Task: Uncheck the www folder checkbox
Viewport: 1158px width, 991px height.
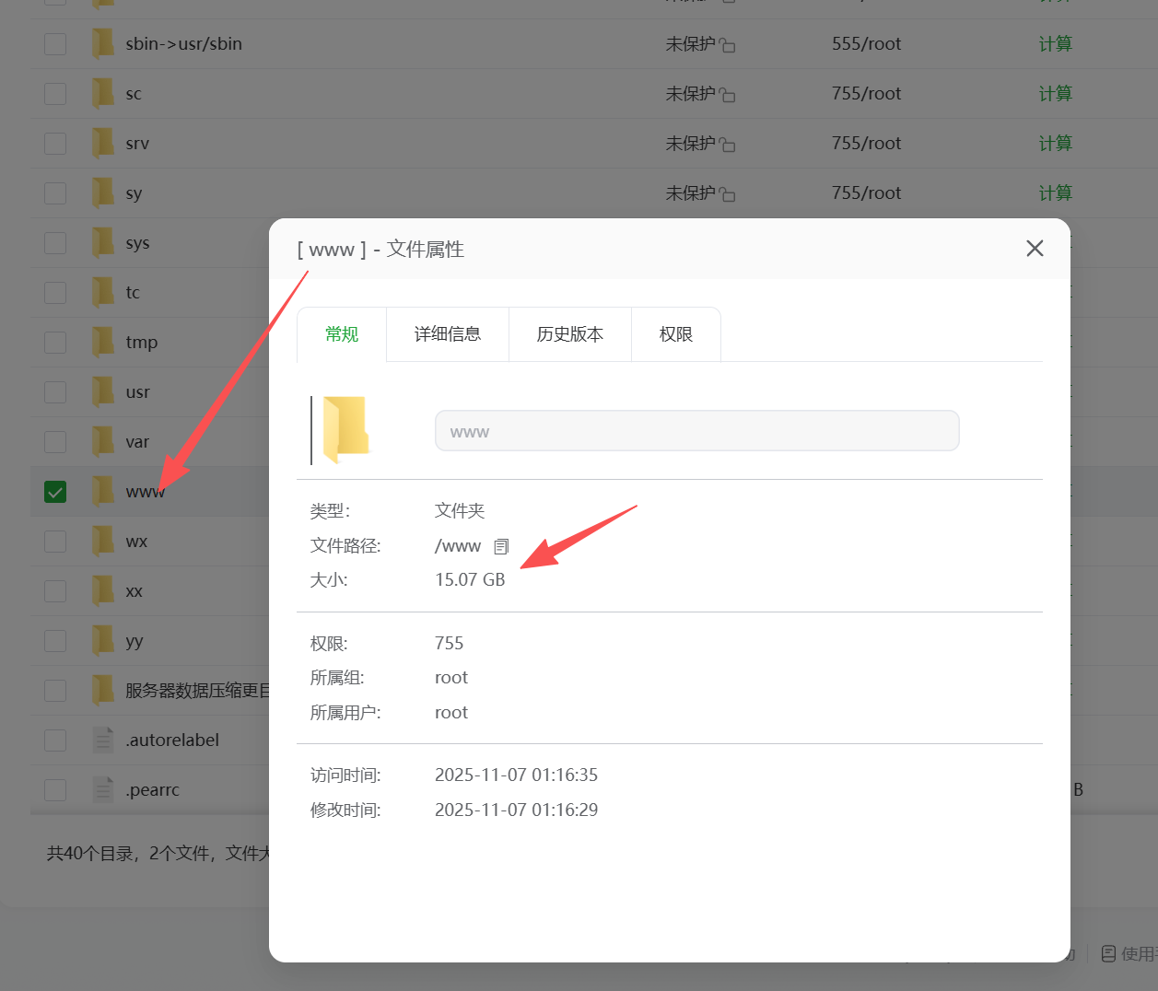Action: tap(54, 491)
